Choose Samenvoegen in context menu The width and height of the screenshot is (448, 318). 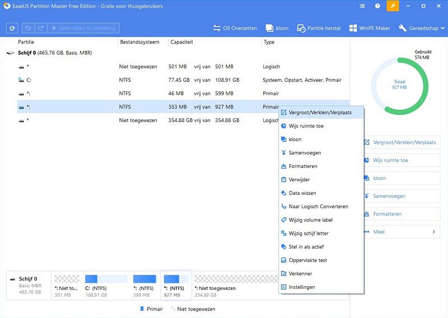(x=321, y=153)
